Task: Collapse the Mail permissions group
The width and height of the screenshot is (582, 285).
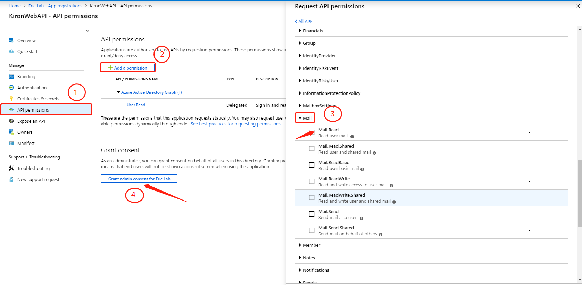Action: pyautogui.click(x=300, y=118)
